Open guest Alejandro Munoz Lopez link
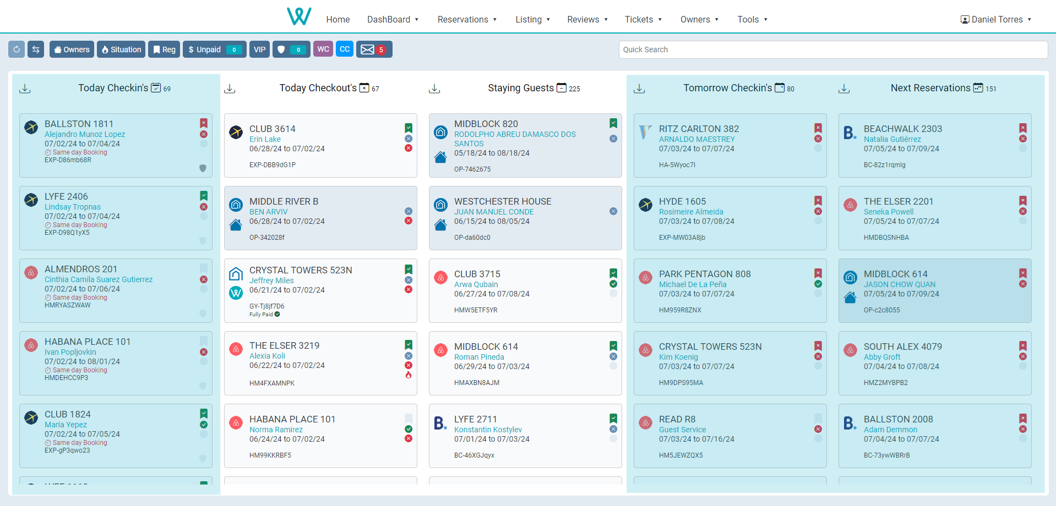This screenshot has width=1056, height=506. [x=85, y=134]
